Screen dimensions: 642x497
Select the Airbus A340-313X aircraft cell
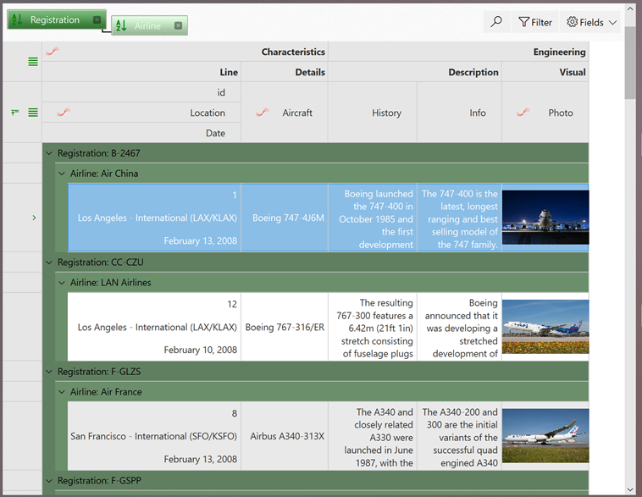[285, 436]
